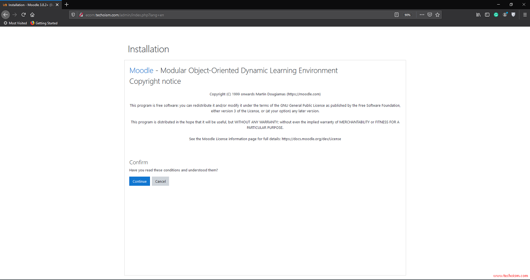Reload the current page
The image size is (530, 280).
click(23, 15)
